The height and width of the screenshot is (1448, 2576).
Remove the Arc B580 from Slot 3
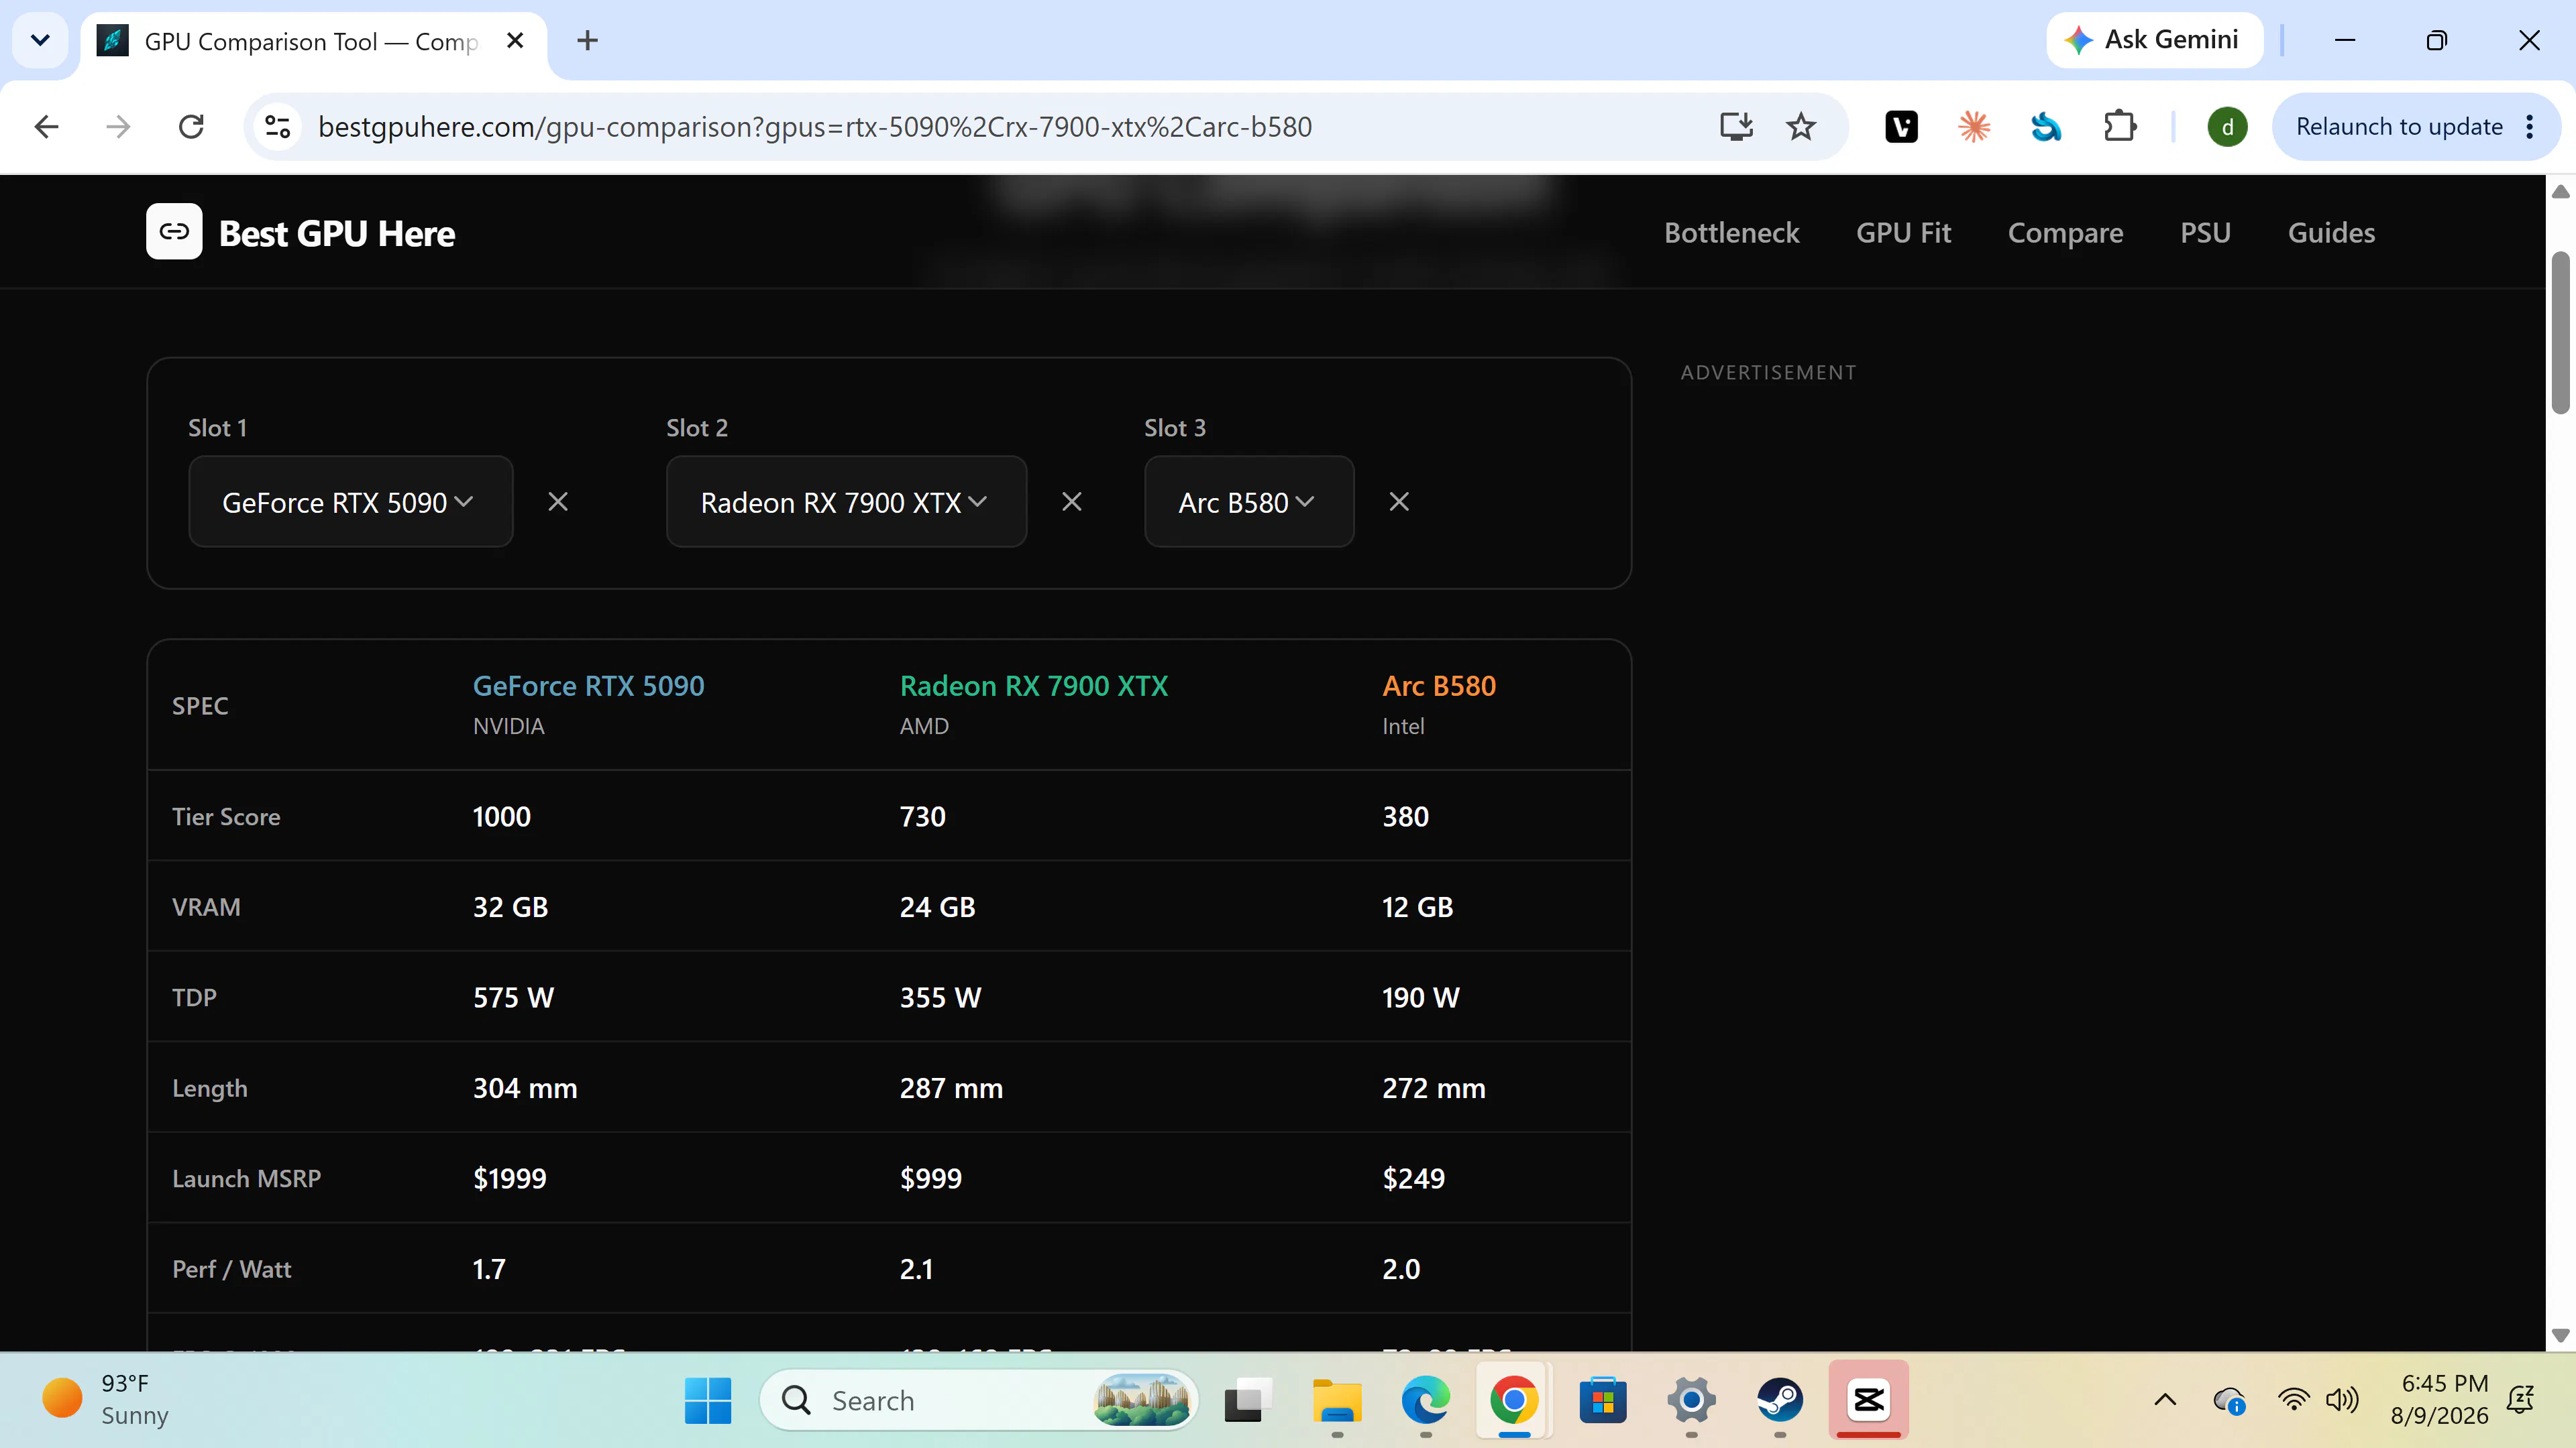coord(1399,501)
